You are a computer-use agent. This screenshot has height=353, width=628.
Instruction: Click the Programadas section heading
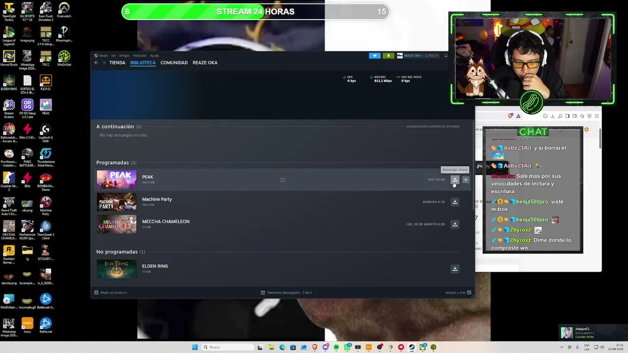116,162
